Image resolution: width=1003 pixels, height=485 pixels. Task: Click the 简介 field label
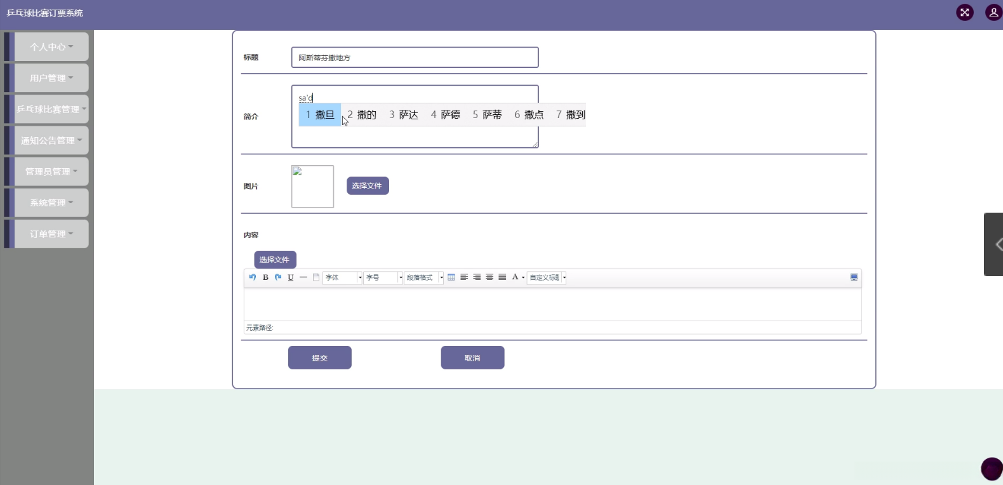pyautogui.click(x=251, y=117)
